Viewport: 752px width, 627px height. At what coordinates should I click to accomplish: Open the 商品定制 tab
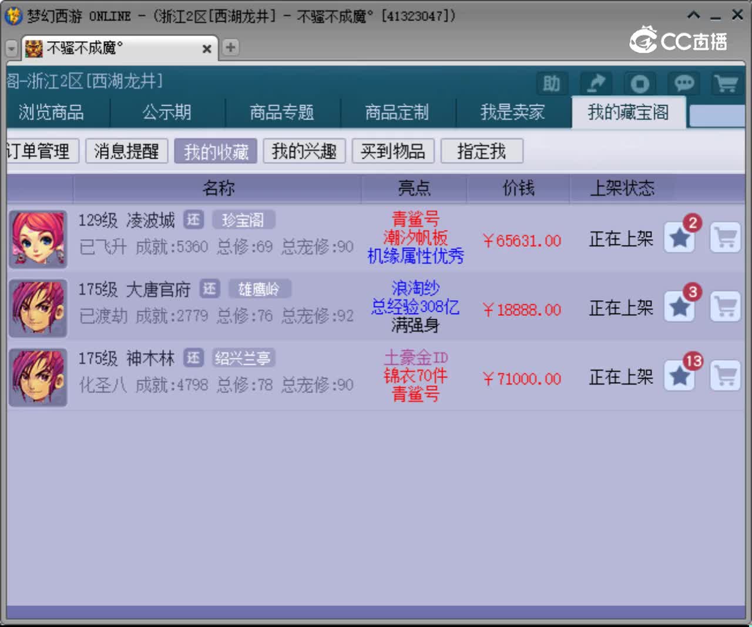coord(397,112)
